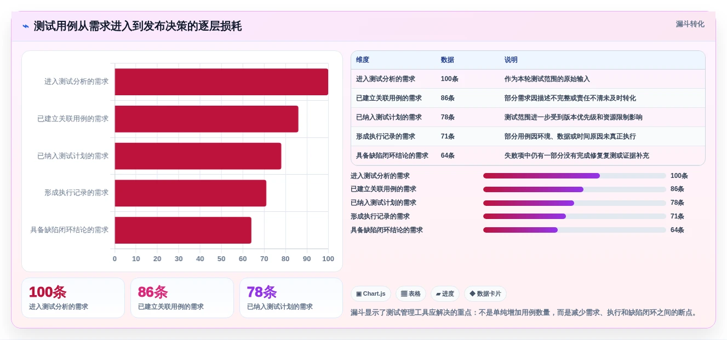Click the 71条 label beside progress bar
This screenshot has height=340, width=727.
(677, 216)
